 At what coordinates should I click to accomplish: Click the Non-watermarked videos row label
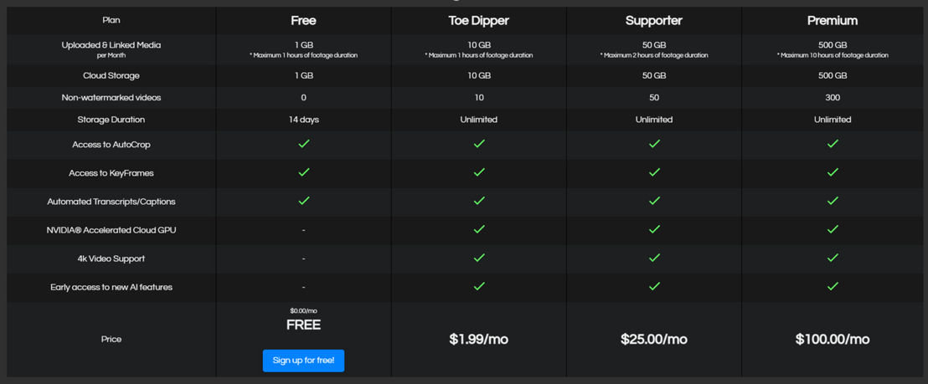(x=111, y=98)
